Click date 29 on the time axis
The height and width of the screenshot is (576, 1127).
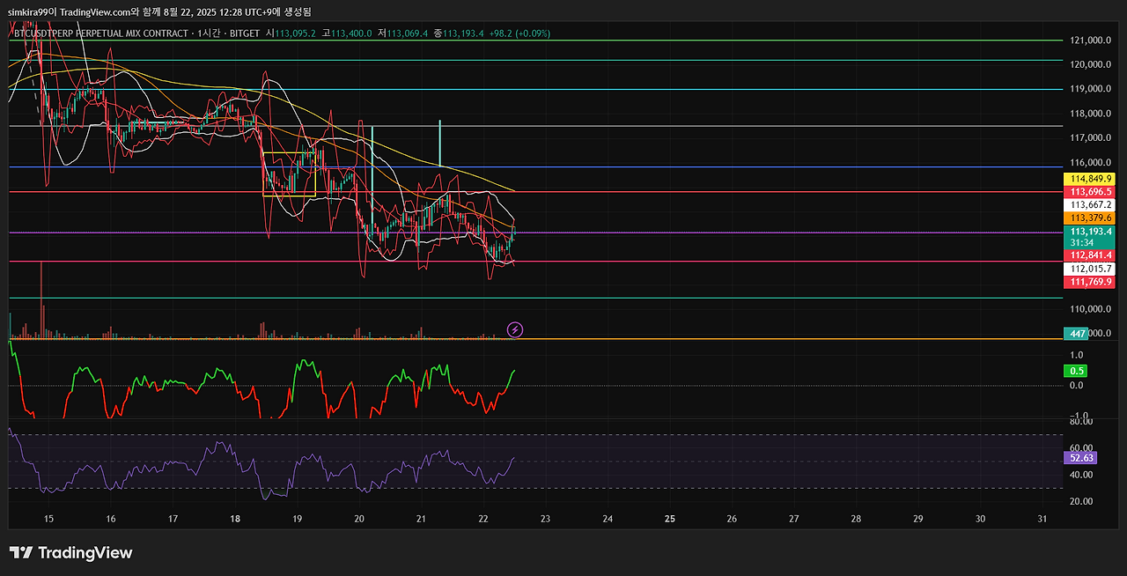tap(917, 520)
